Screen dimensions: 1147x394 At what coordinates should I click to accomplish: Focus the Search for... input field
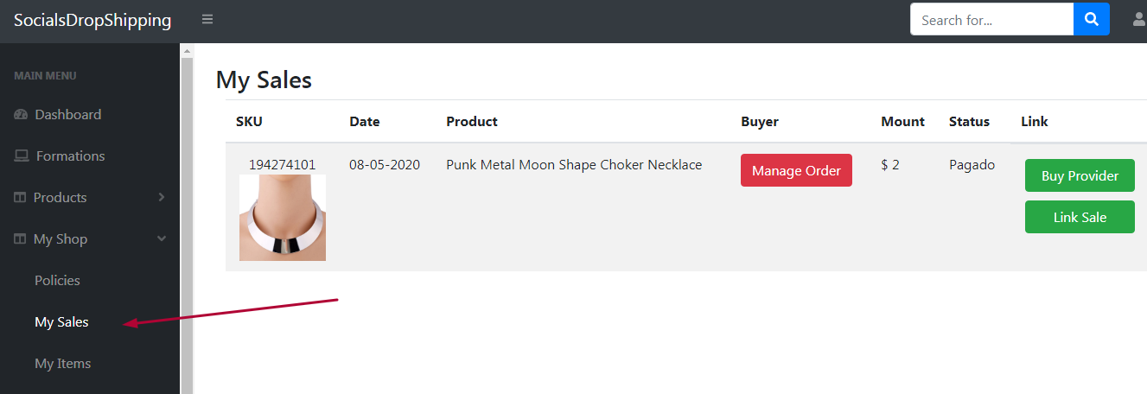pos(991,19)
